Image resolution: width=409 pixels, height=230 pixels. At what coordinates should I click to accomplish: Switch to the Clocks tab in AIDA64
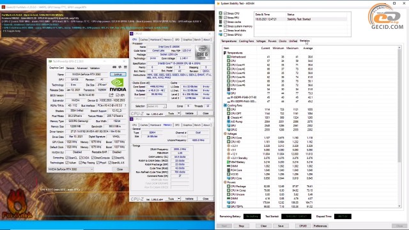pos(282,41)
